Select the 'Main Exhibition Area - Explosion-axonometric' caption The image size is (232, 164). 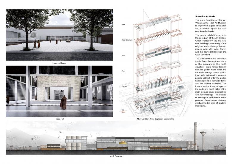click(x=155, y=119)
